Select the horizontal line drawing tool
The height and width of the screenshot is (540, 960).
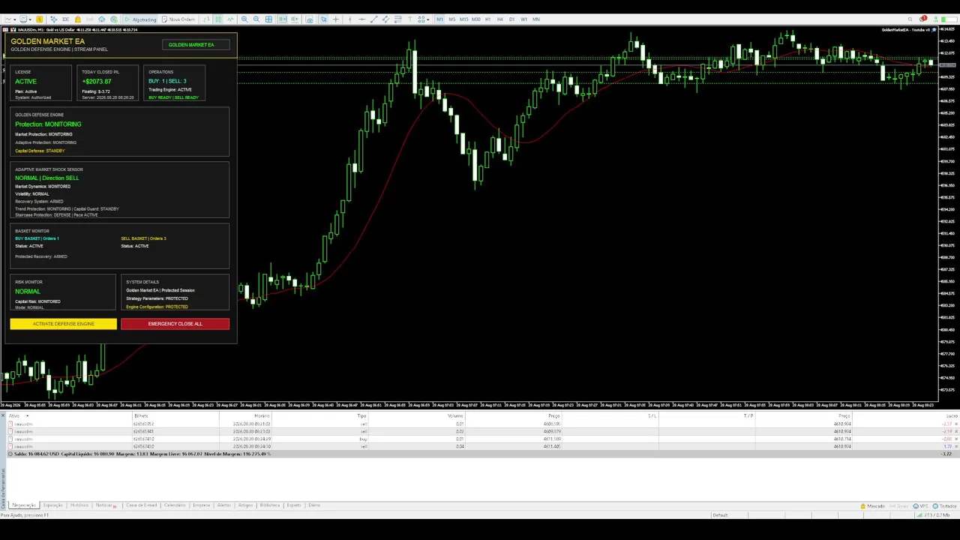click(361, 19)
